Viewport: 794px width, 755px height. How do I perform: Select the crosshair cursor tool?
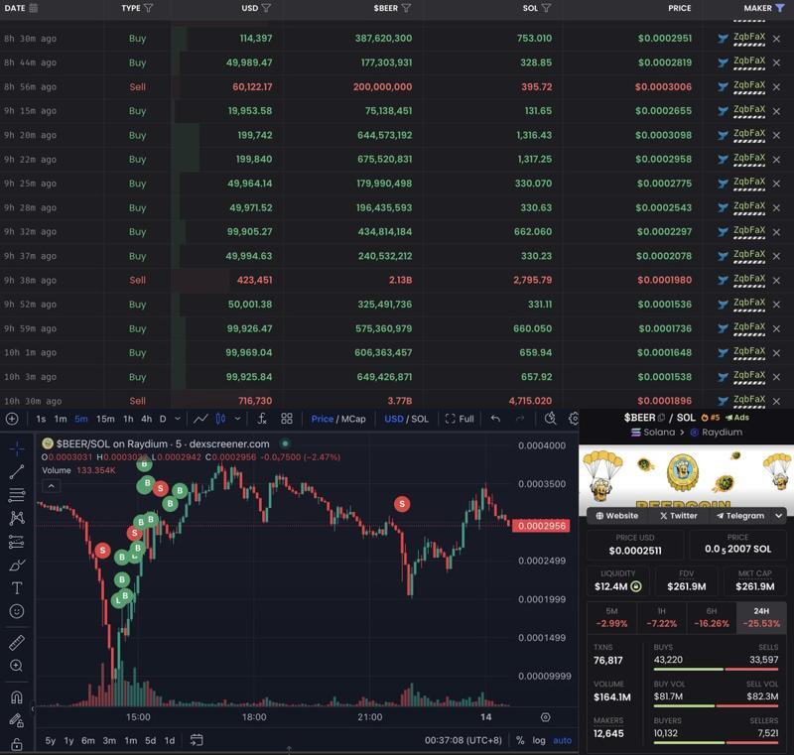tap(17, 448)
